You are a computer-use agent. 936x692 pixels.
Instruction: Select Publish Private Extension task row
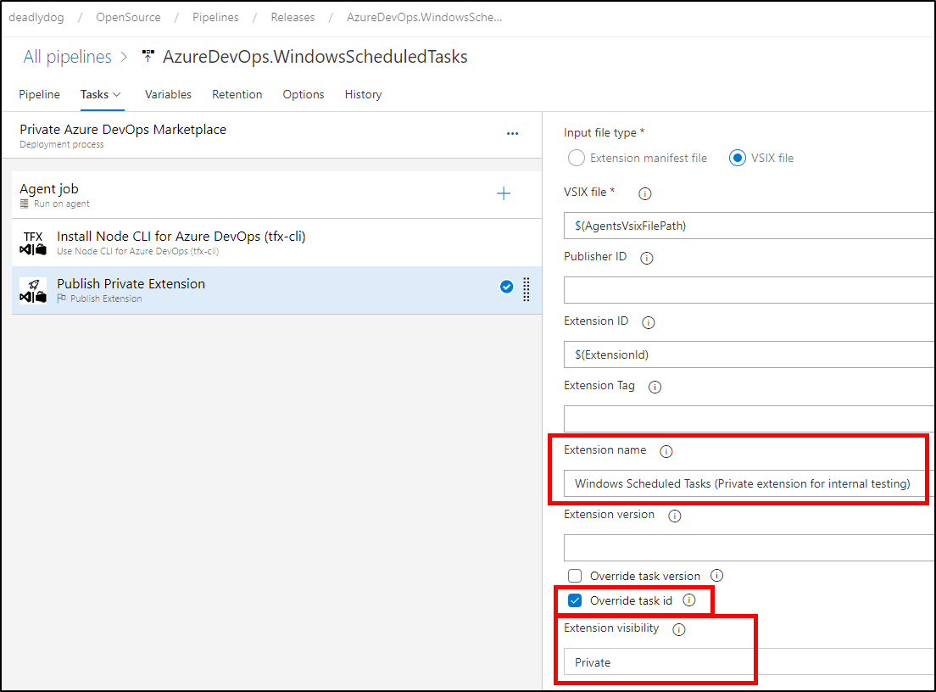click(277, 290)
